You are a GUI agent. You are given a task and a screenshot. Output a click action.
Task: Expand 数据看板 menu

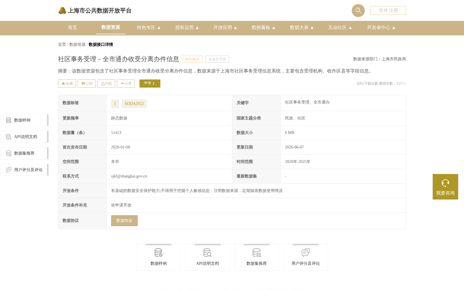coord(264,28)
